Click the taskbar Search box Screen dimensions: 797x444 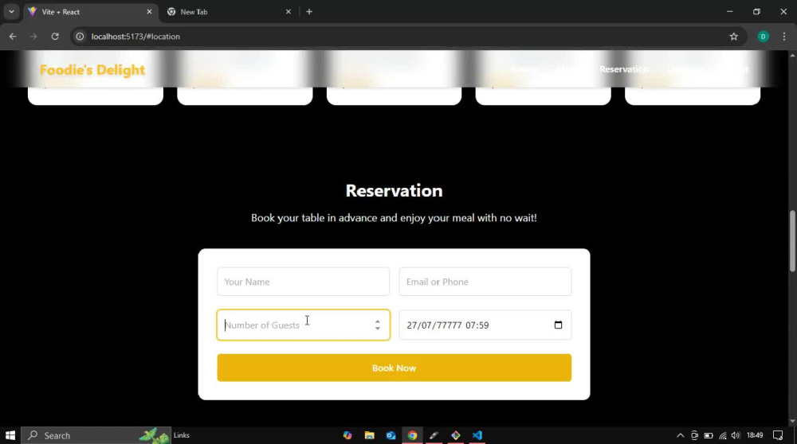click(96, 435)
